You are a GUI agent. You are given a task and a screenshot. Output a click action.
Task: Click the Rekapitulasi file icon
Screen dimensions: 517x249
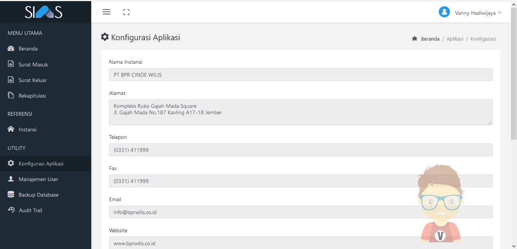pos(11,95)
